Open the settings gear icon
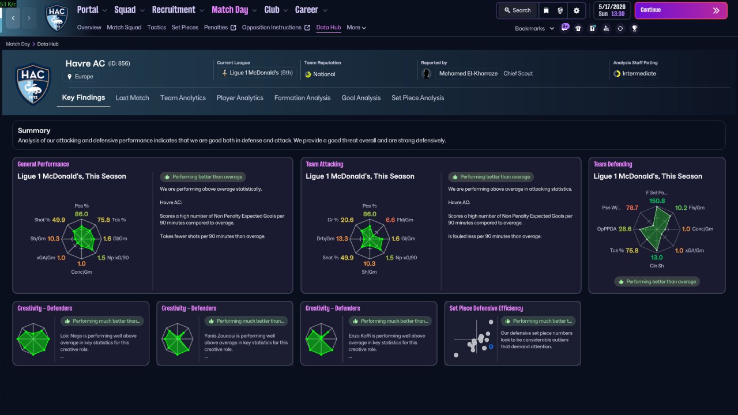This screenshot has height=415, width=738. [576, 10]
